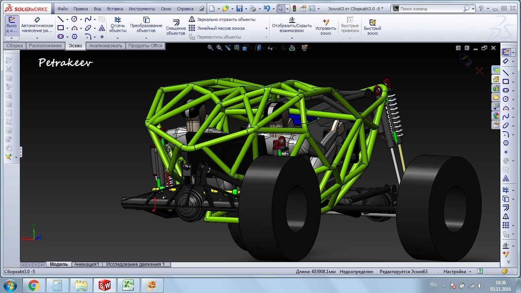Expand dropdown under Преобразование объектов

(x=146, y=38)
